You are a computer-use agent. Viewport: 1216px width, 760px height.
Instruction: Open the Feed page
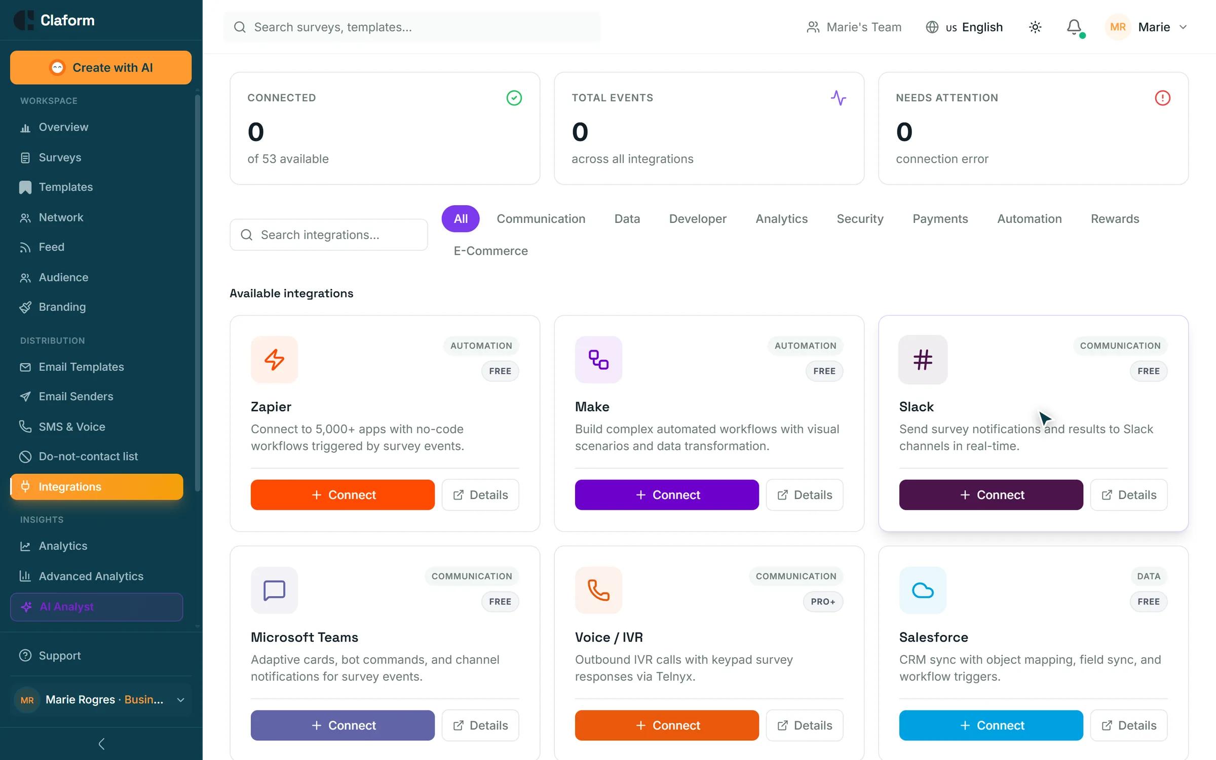(x=96, y=247)
